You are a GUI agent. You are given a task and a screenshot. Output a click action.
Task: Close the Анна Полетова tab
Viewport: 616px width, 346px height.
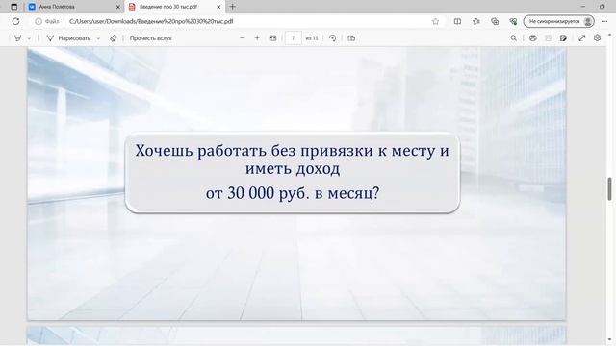tap(117, 7)
